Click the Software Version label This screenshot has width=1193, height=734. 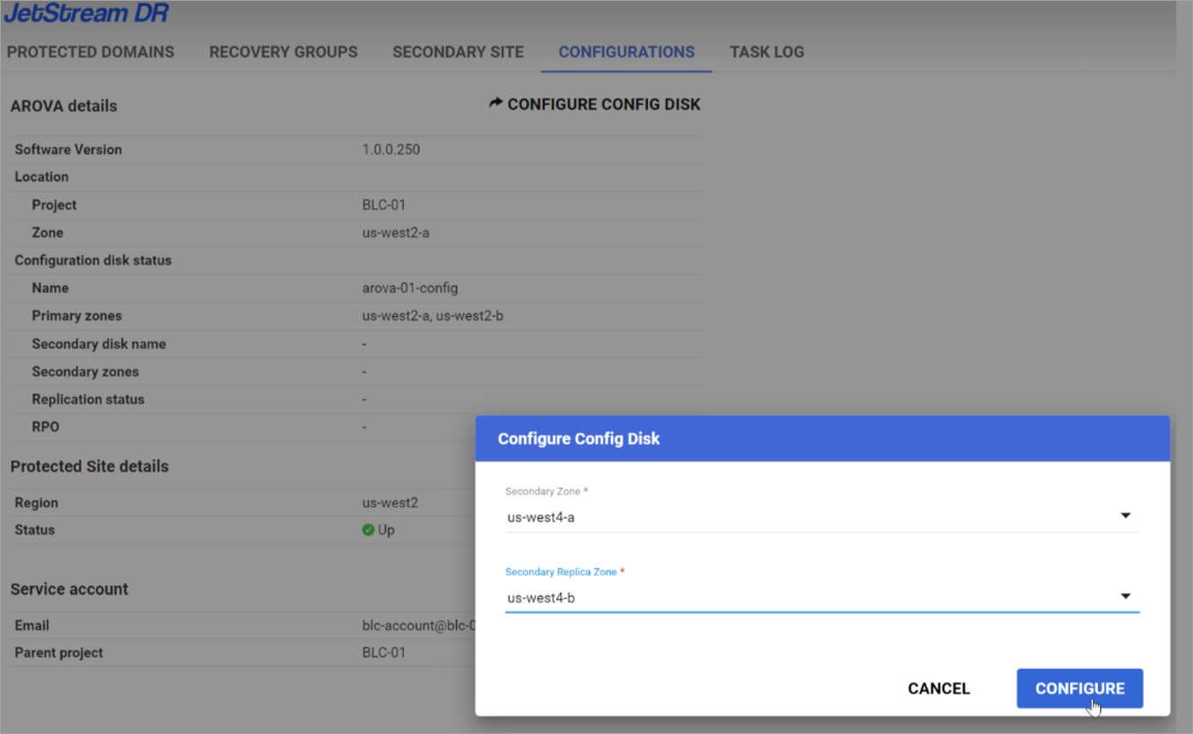coord(68,149)
